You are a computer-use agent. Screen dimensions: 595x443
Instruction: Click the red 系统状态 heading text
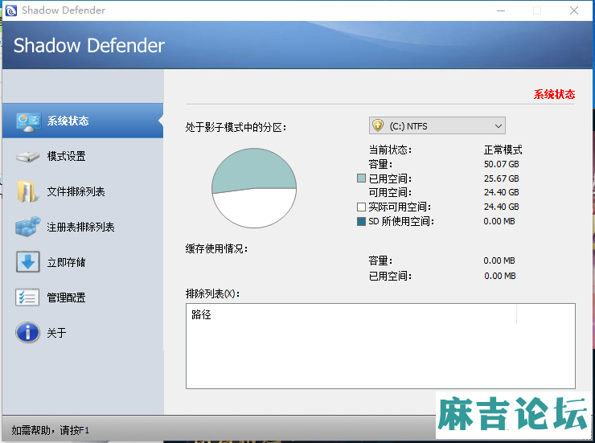[x=555, y=94]
